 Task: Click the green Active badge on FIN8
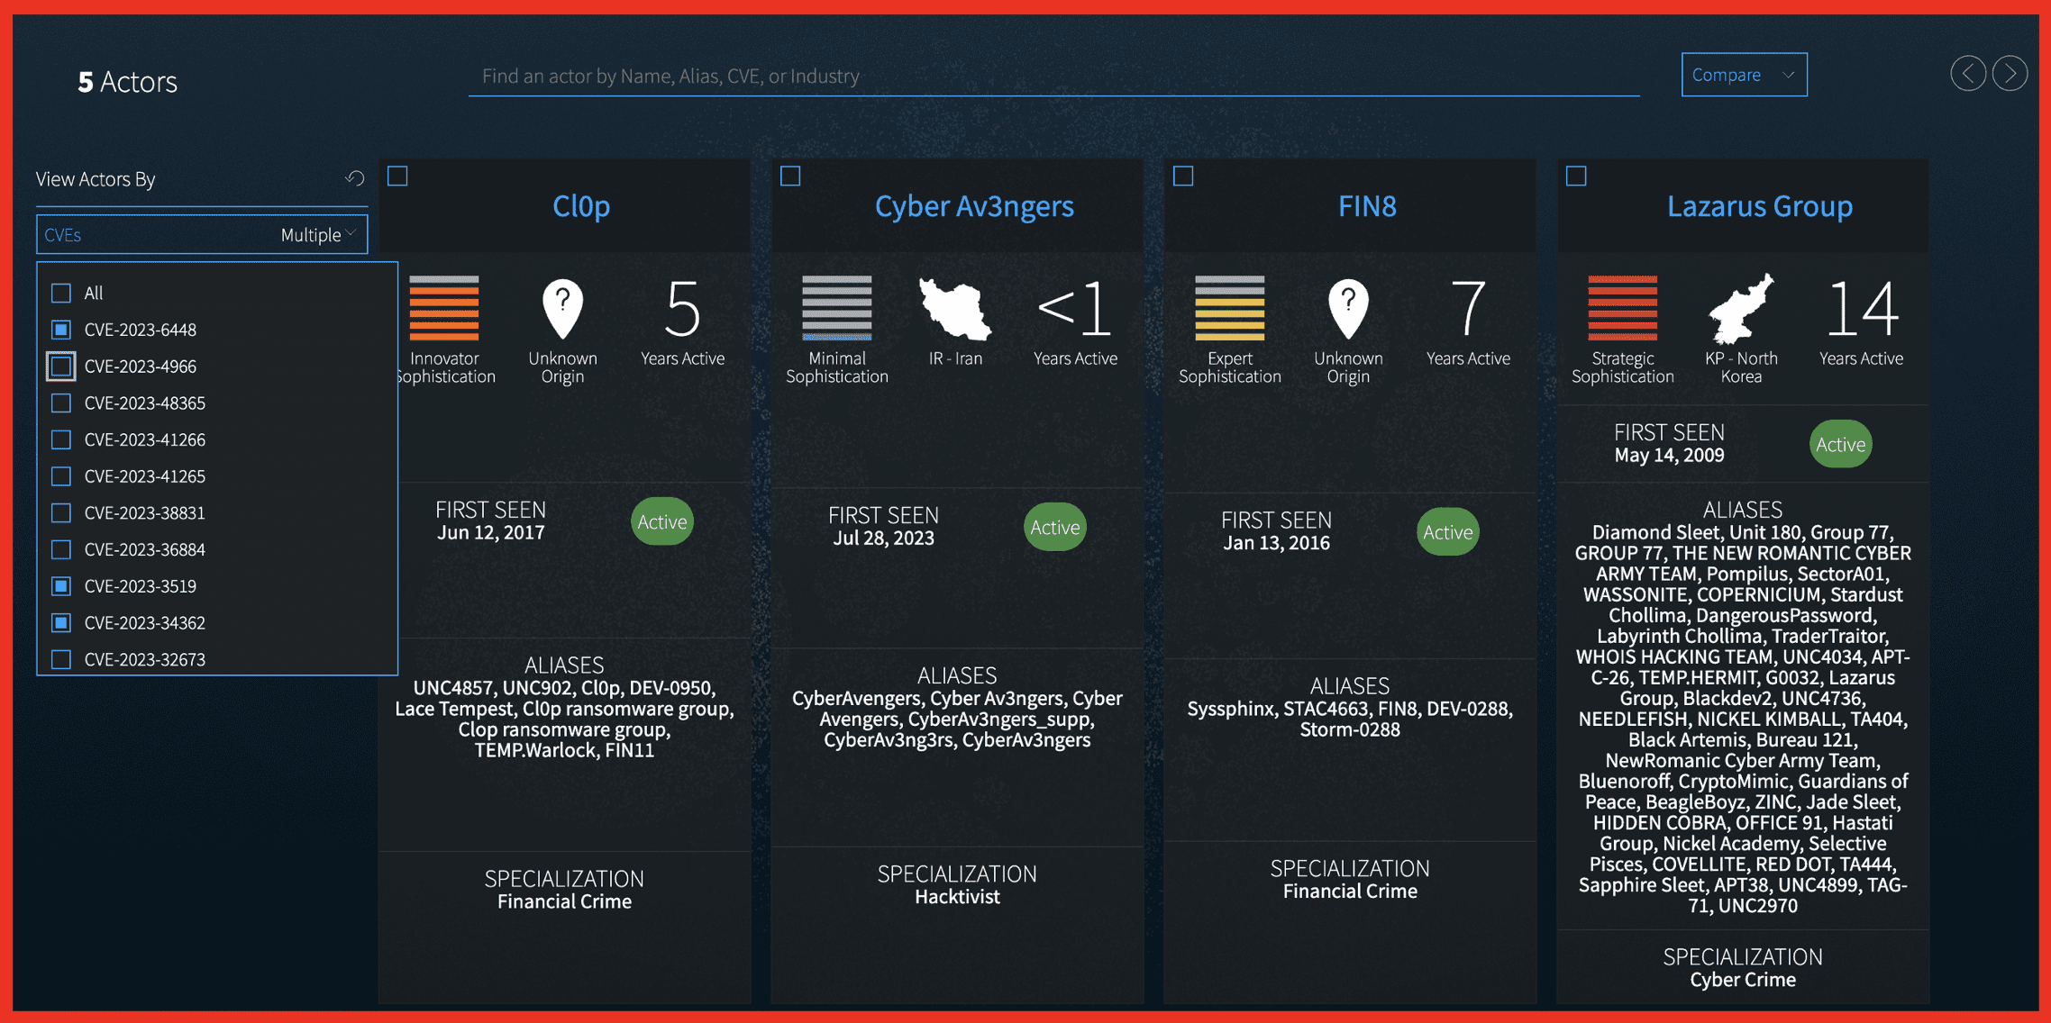pyautogui.click(x=1447, y=532)
